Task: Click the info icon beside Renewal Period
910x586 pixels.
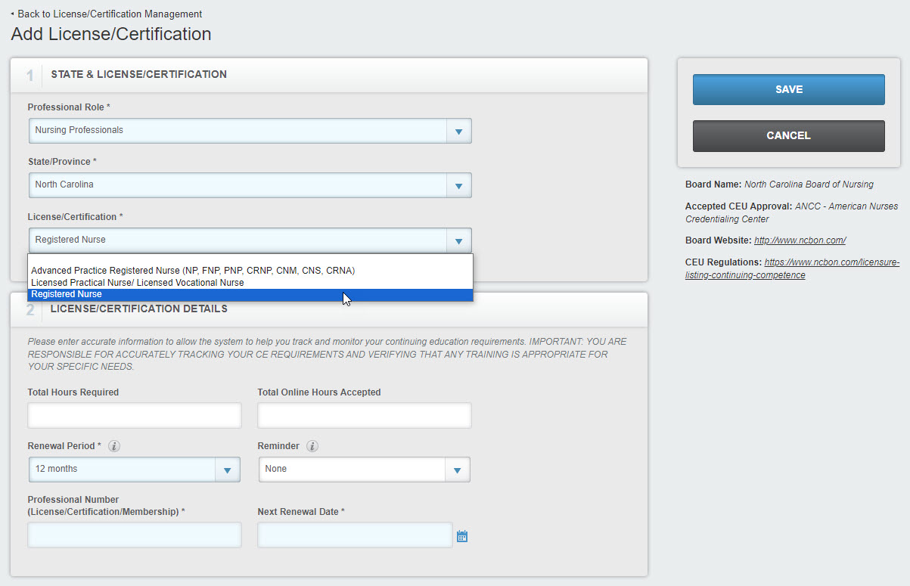Action: (113, 445)
